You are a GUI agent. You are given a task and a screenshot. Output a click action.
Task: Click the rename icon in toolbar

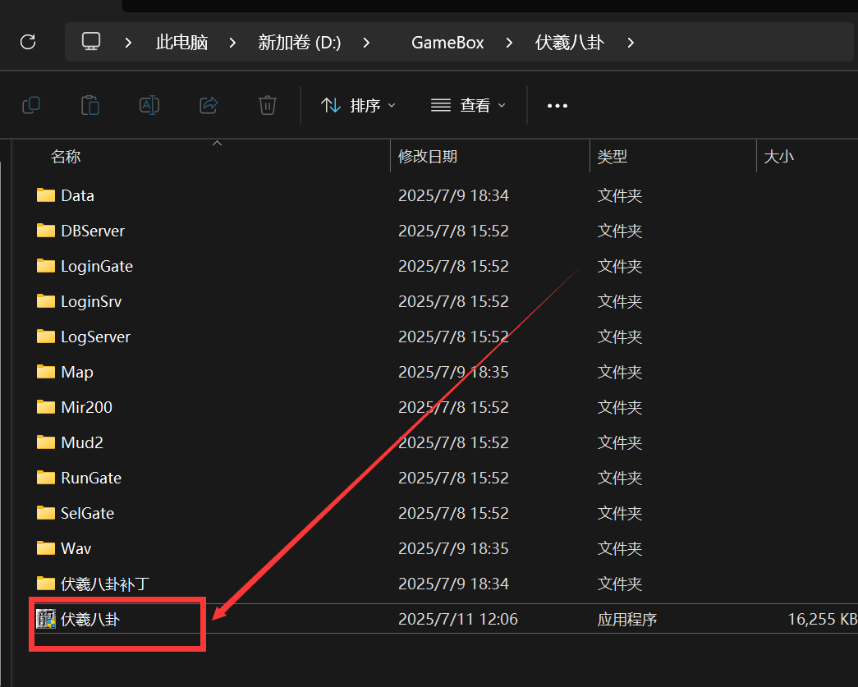point(149,105)
